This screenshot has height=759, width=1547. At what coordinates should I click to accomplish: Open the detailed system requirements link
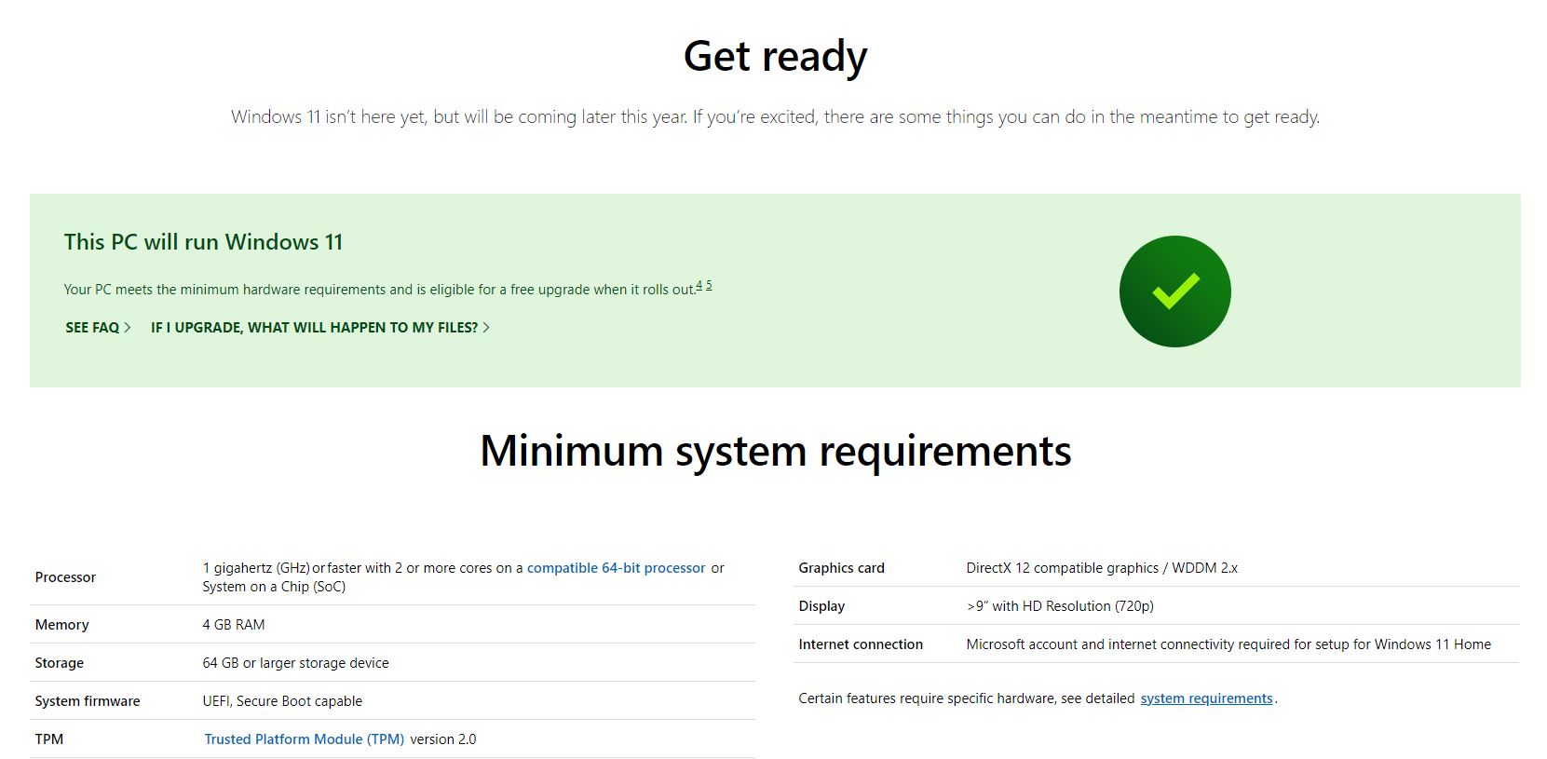click(x=1206, y=698)
